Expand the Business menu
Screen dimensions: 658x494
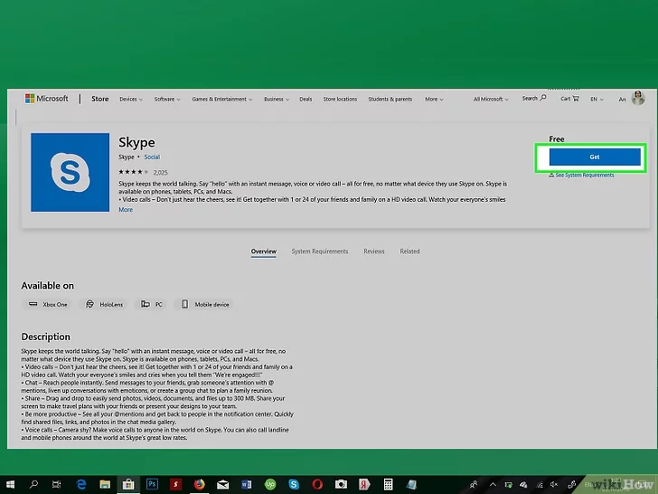pyautogui.click(x=277, y=100)
